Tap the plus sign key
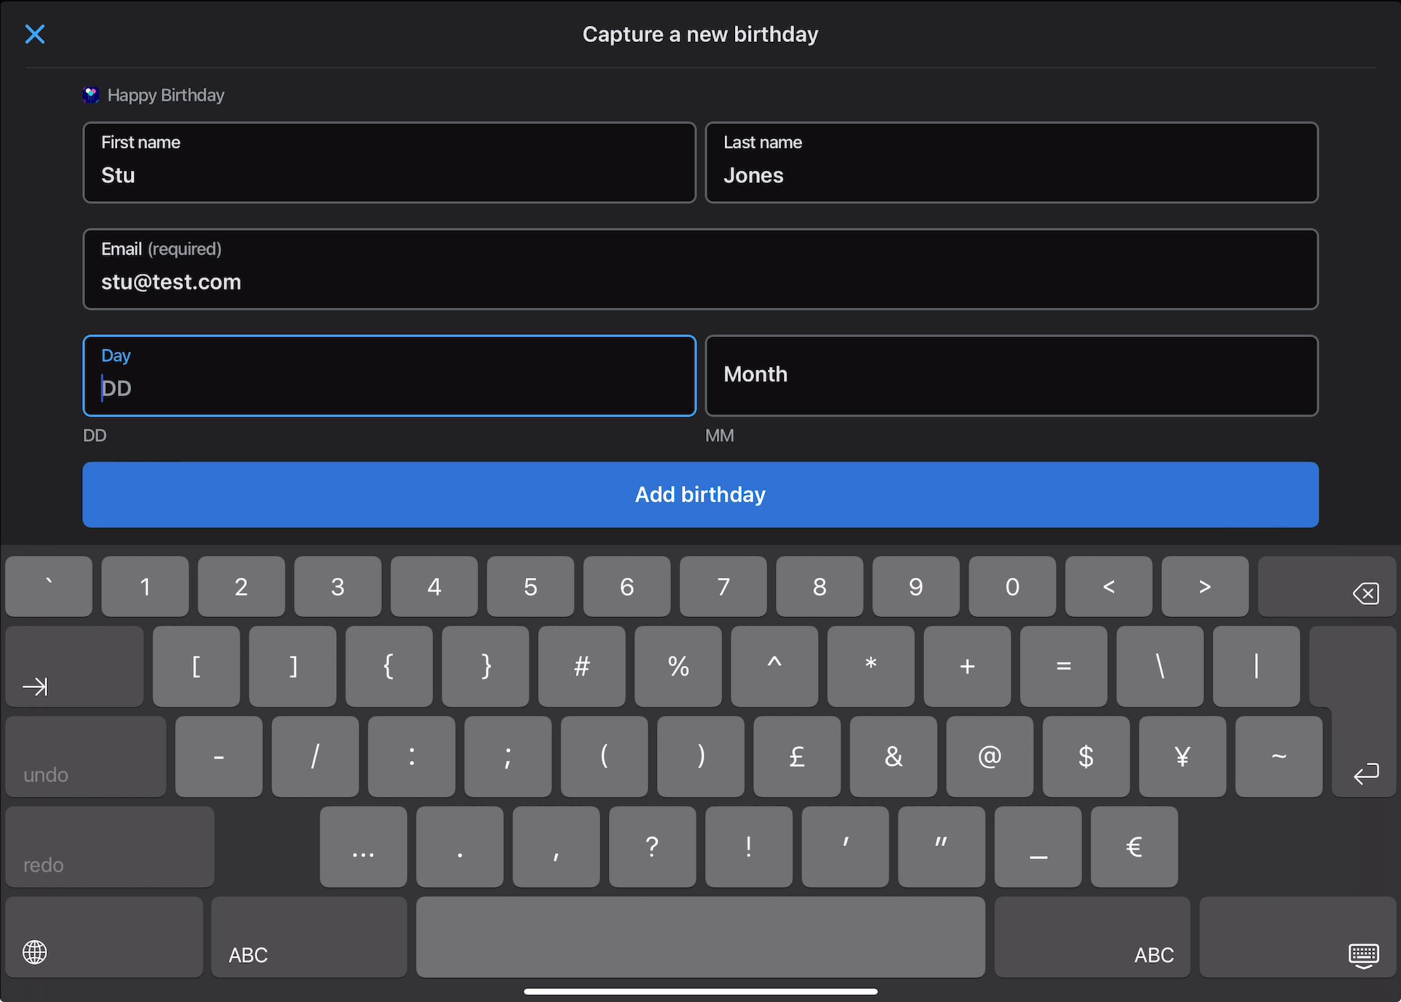The width and height of the screenshot is (1401, 1002). (967, 666)
